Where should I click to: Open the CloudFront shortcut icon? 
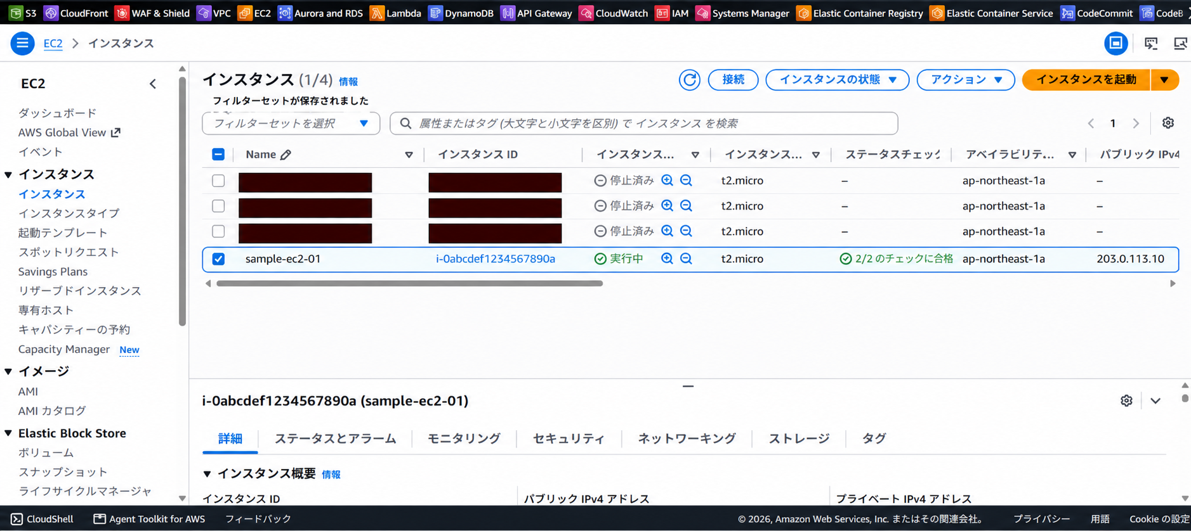tap(51, 13)
